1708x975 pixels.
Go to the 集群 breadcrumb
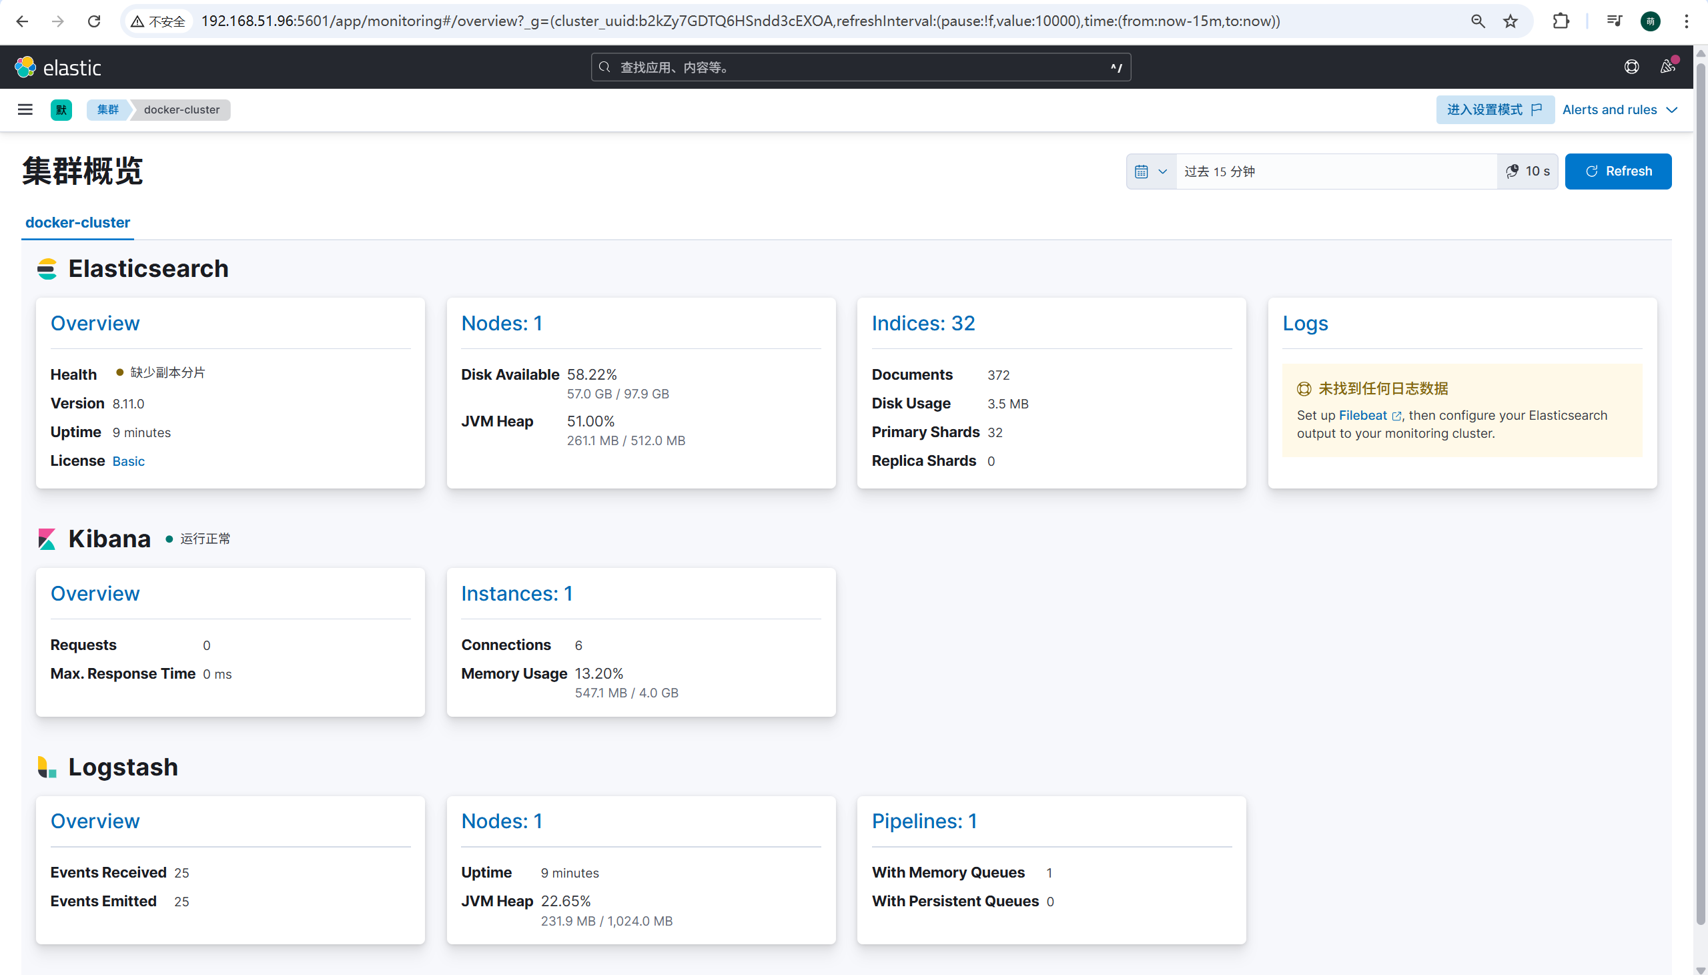click(x=107, y=110)
